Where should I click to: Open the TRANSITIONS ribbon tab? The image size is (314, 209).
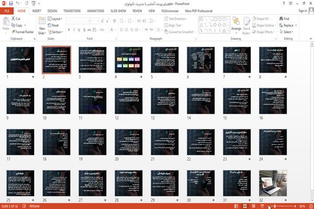(72, 11)
